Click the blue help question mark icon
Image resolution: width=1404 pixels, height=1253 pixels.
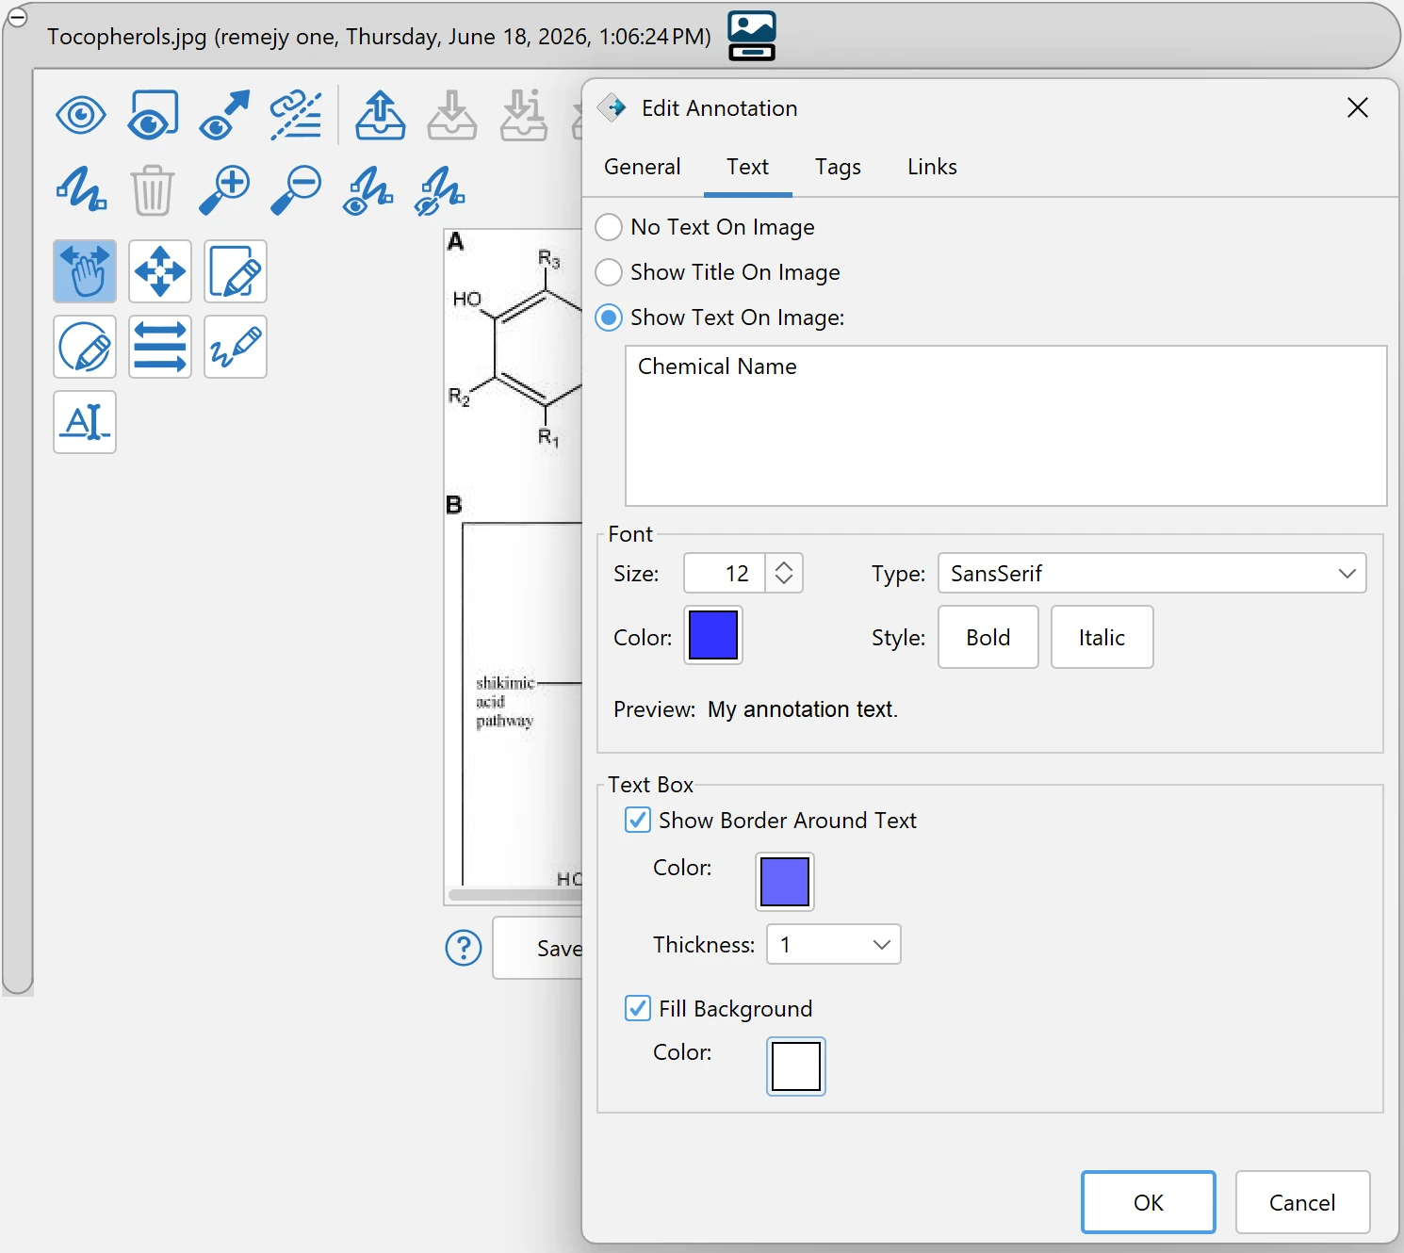click(464, 948)
